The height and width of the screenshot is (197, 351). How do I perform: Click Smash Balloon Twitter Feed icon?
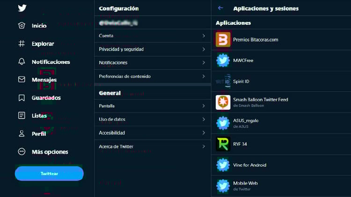[223, 102]
